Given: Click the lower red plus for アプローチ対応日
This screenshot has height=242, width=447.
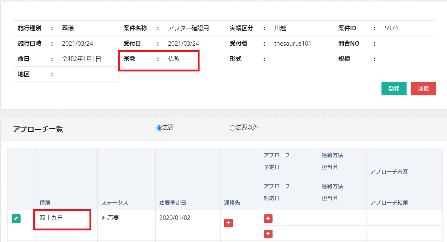Looking at the screenshot, I should (x=268, y=234).
